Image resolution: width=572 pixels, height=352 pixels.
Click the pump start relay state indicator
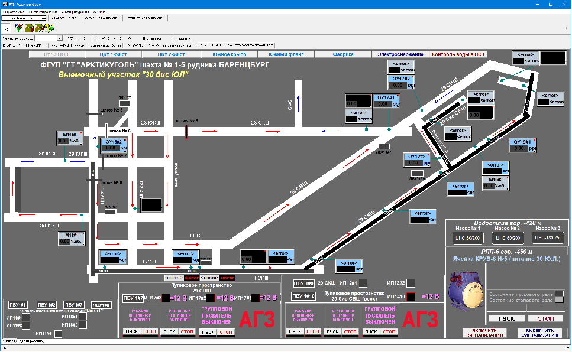(x=559, y=294)
